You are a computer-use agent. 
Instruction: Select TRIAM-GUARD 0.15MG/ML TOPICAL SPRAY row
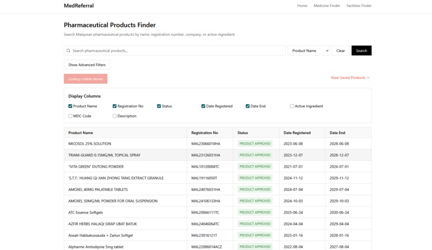(x=218, y=155)
